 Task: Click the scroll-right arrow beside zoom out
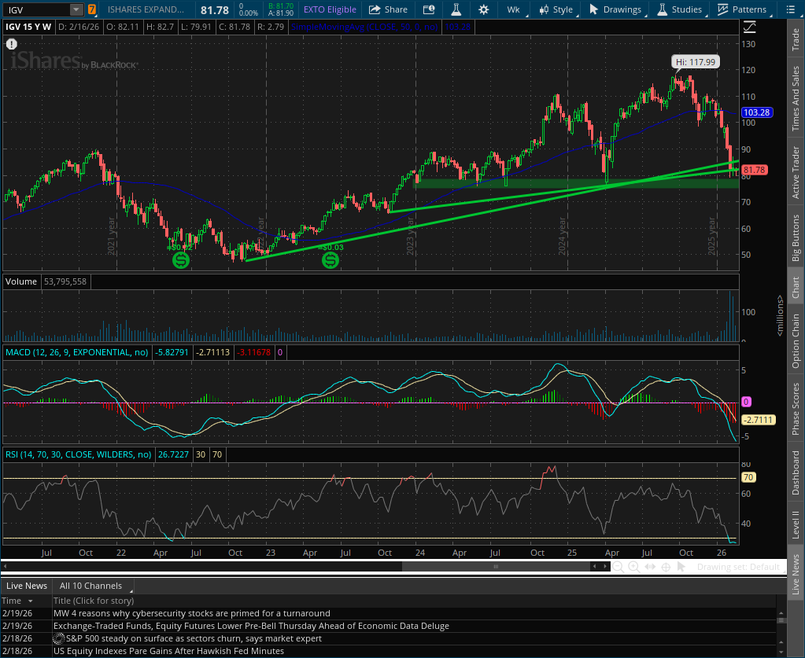click(605, 567)
